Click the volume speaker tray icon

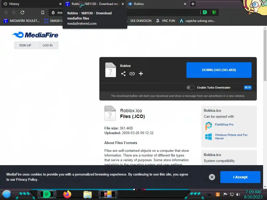point(238,194)
